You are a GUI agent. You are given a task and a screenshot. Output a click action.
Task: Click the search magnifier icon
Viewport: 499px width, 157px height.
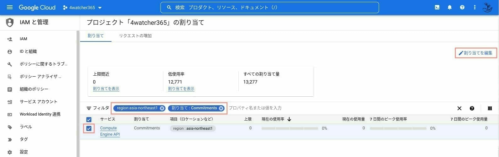click(169, 8)
